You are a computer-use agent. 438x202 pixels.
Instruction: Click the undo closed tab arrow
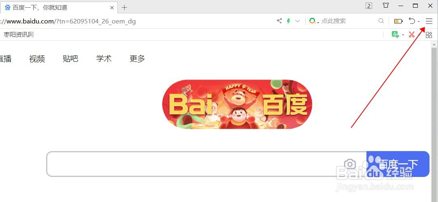tap(412, 21)
